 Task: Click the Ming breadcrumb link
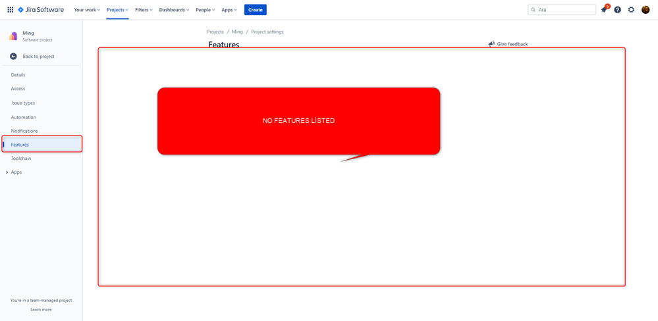(238, 32)
